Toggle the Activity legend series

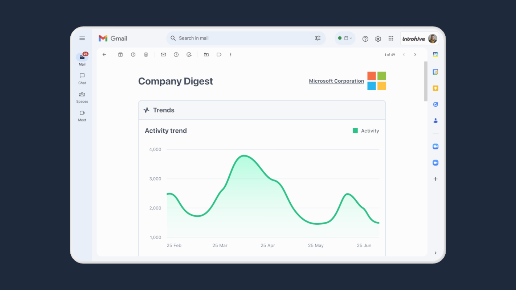click(x=366, y=131)
